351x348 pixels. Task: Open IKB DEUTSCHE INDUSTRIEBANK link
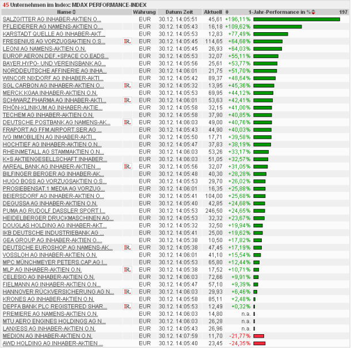pyautogui.click(x=54, y=233)
